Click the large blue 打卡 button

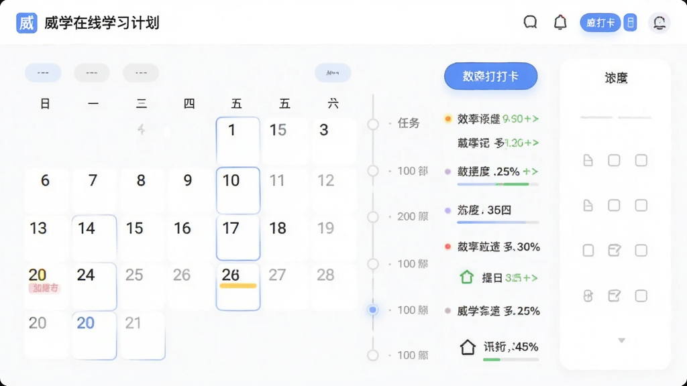coord(490,76)
